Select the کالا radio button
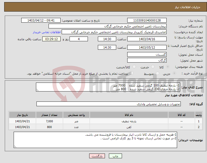 coord(168,67)
